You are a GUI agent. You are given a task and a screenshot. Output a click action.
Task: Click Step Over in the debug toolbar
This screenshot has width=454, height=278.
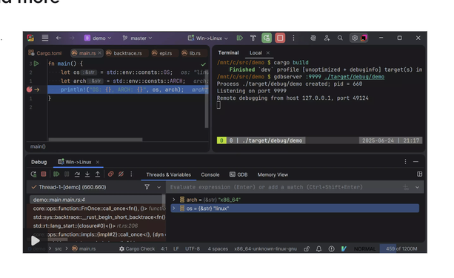77,174
